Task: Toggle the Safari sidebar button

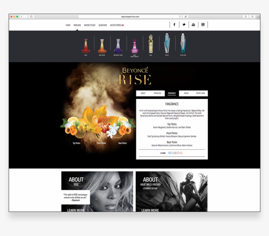Action: point(31,16)
